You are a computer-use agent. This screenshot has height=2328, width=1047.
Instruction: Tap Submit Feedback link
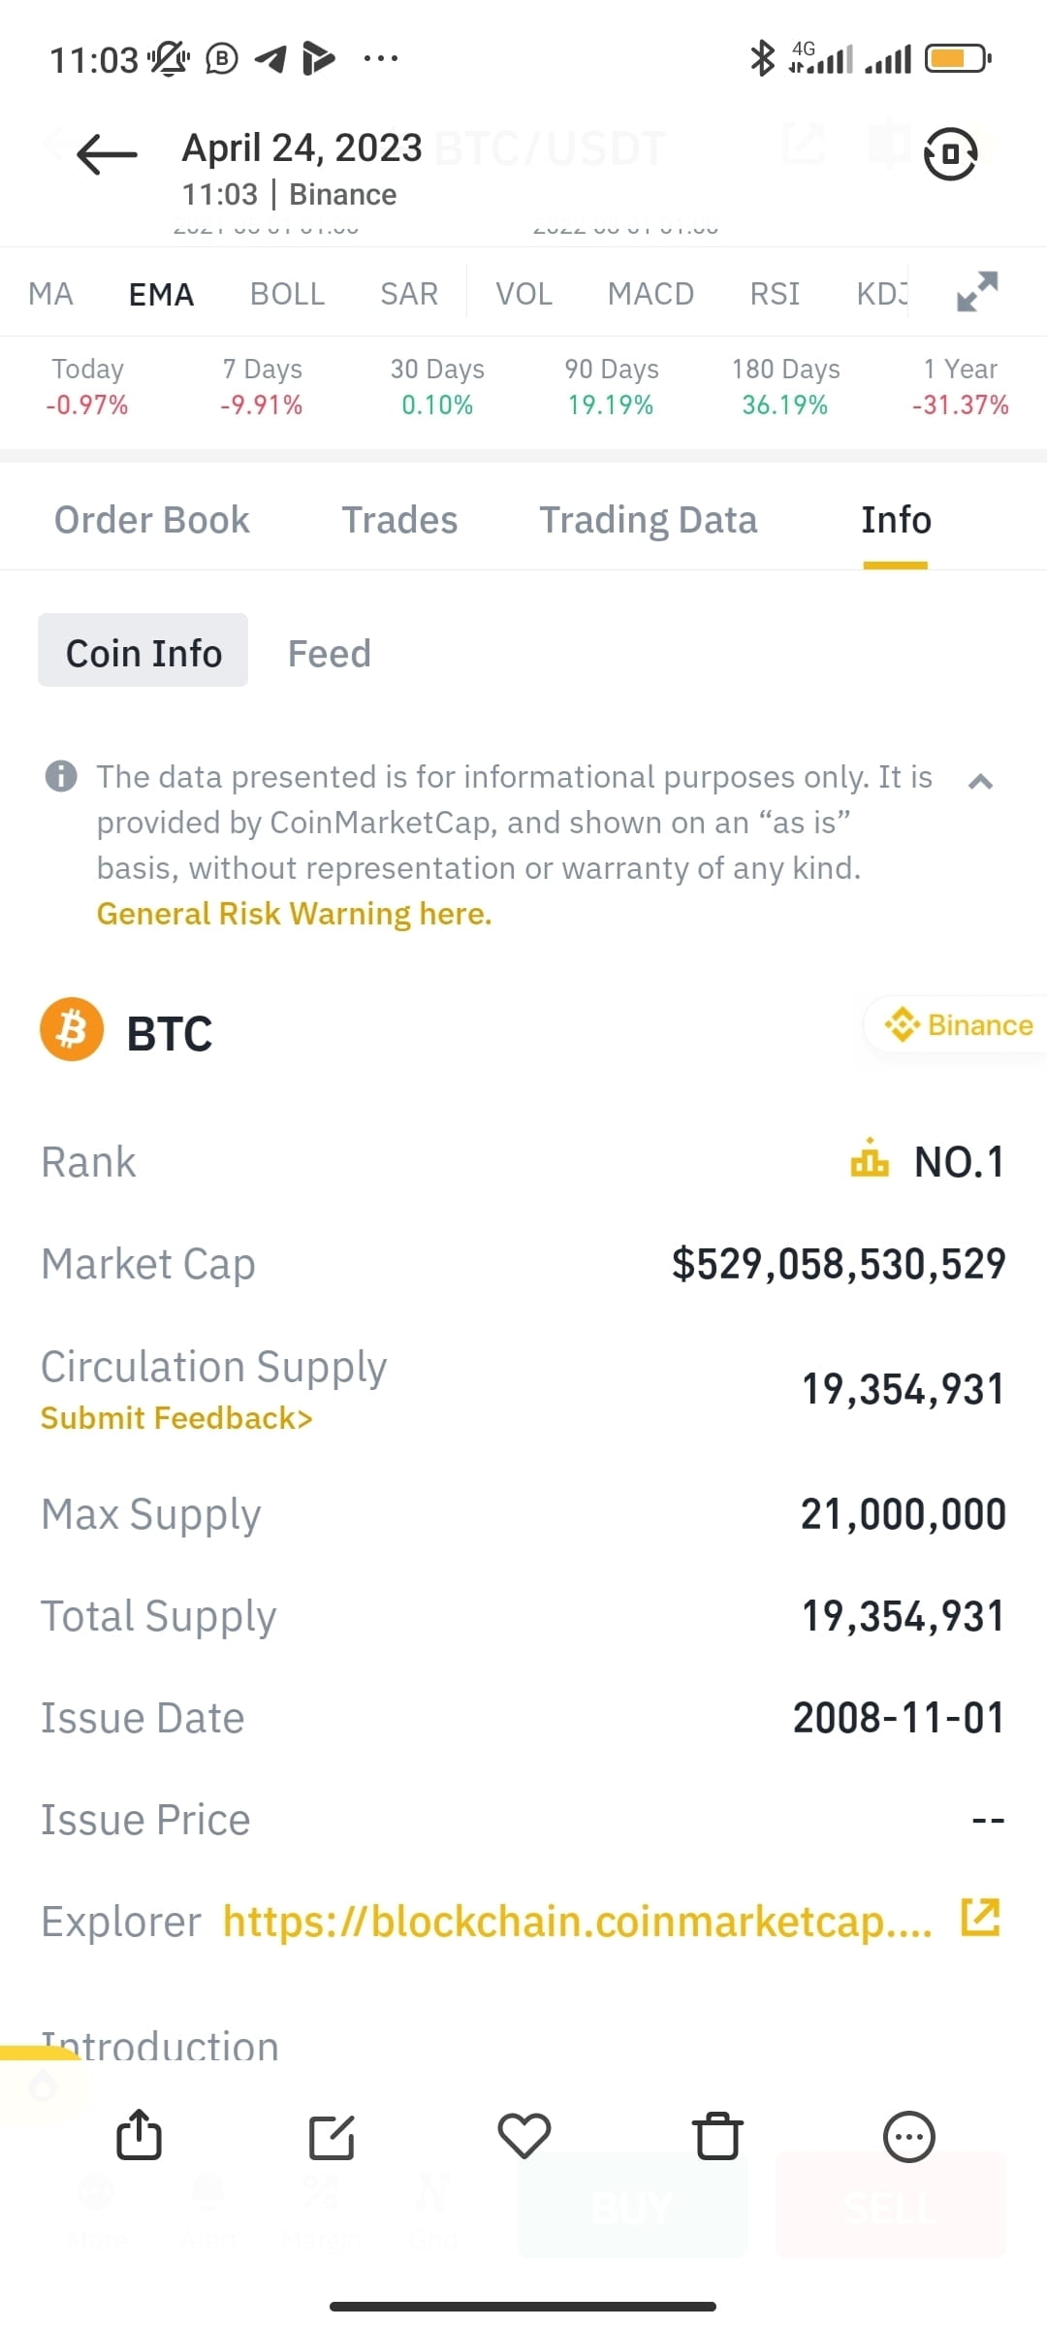tap(176, 1418)
